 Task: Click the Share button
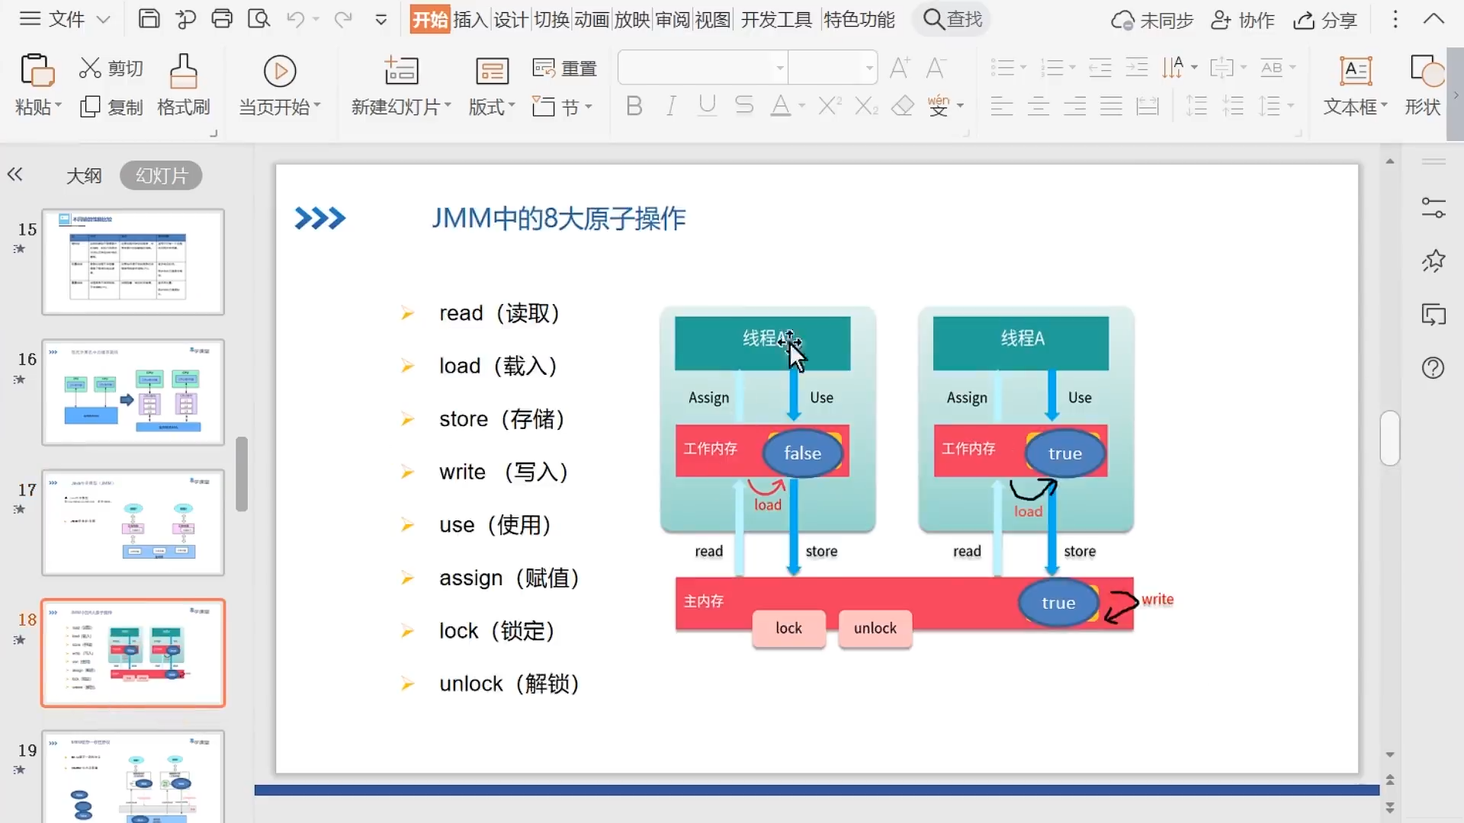1325,21
